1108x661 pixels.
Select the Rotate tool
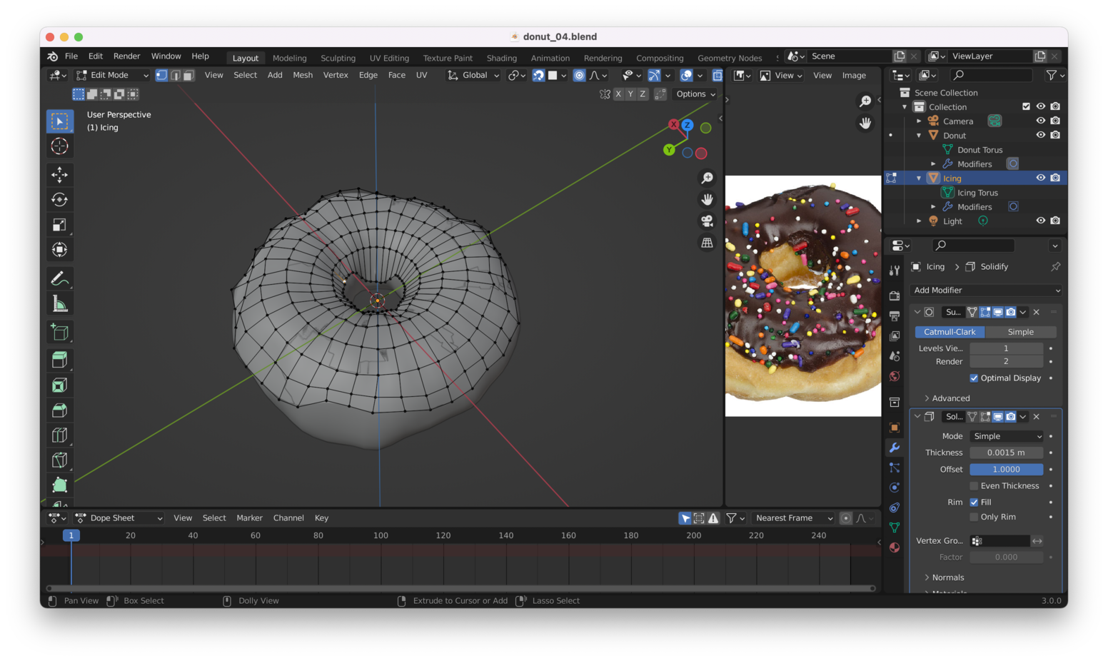tap(60, 200)
